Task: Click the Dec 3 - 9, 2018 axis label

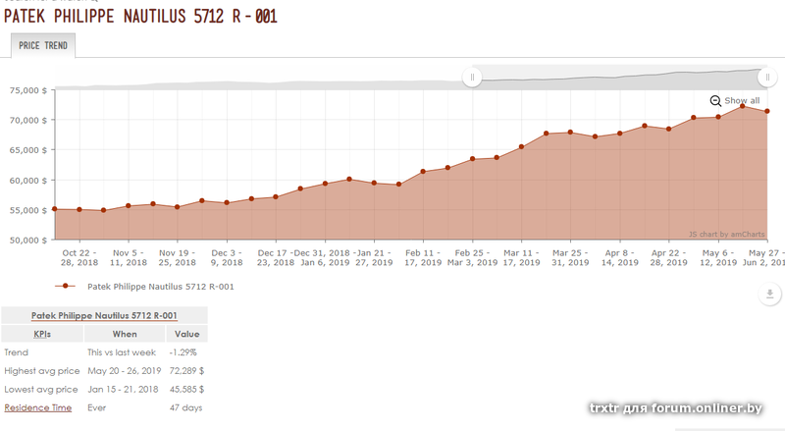Action: coord(227,257)
